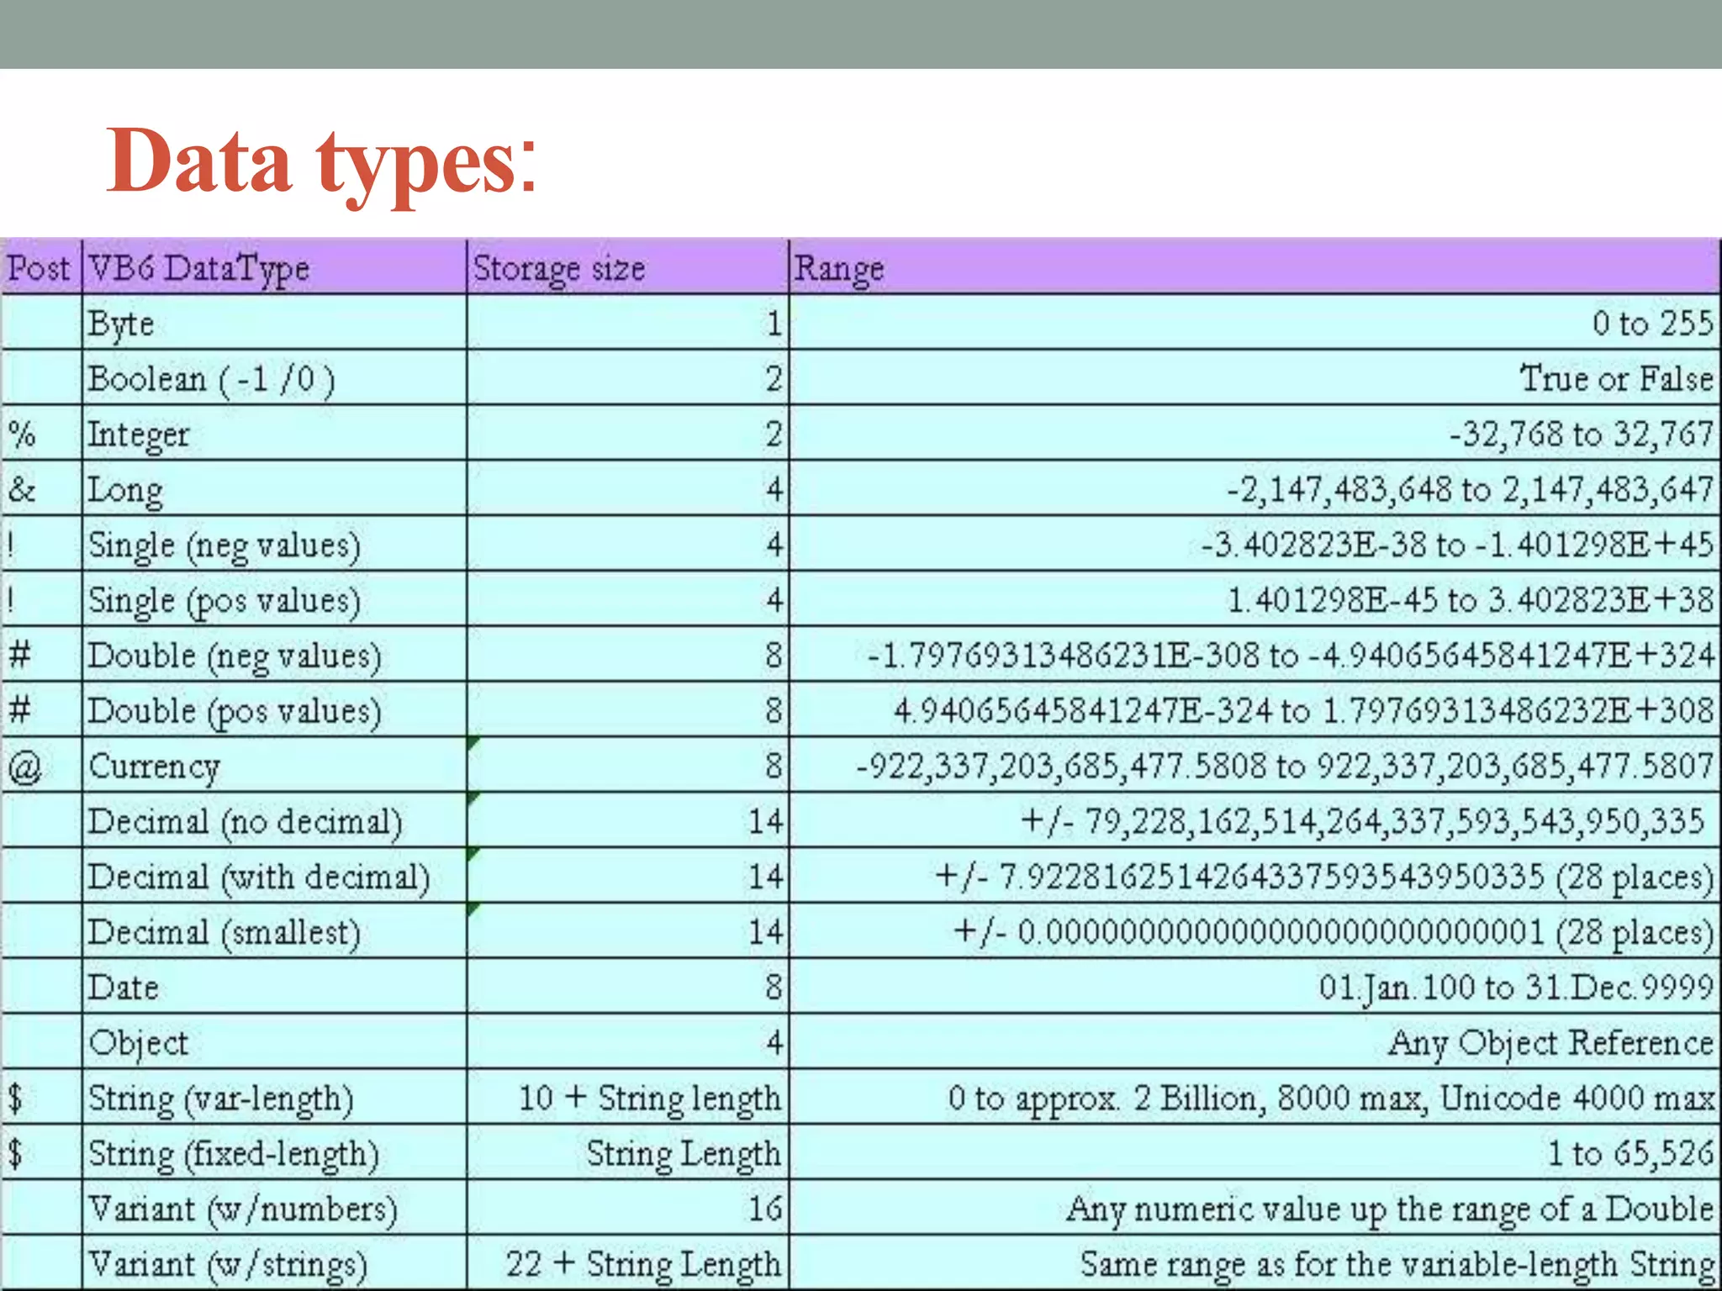The width and height of the screenshot is (1722, 1291).
Task: Click the 'Object' data type cell
Action: coord(275,1043)
